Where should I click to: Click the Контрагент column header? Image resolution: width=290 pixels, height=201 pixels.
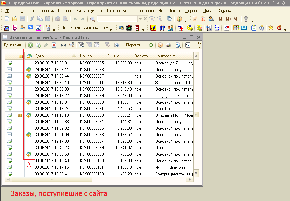[173, 56]
